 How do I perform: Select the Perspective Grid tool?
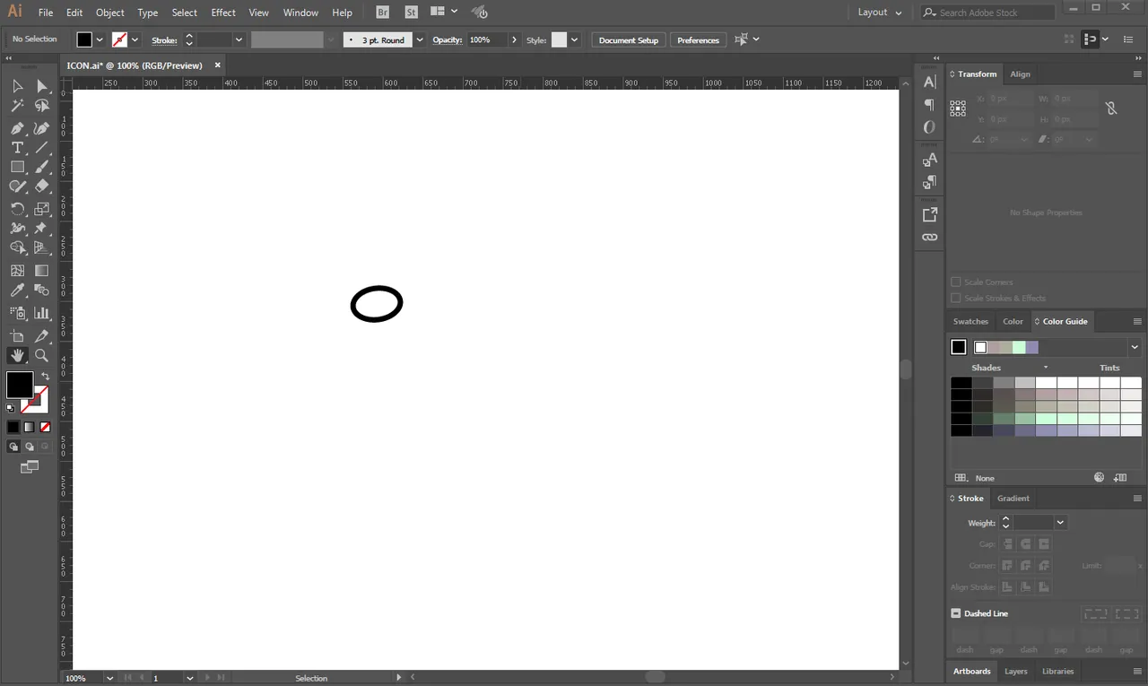point(41,247)
